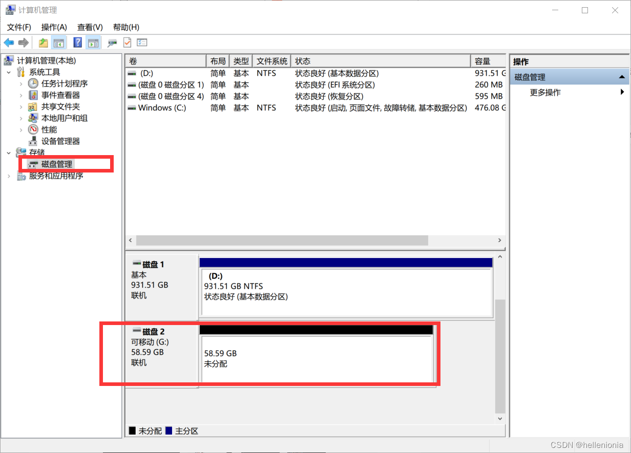Click the 系统工具 tools icon
This screenshot has height=453, width=631.
(x=21, y=72)
